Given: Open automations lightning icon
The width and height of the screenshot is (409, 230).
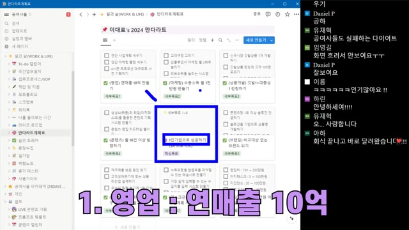Looking at the screenshot, I should 212,40.
